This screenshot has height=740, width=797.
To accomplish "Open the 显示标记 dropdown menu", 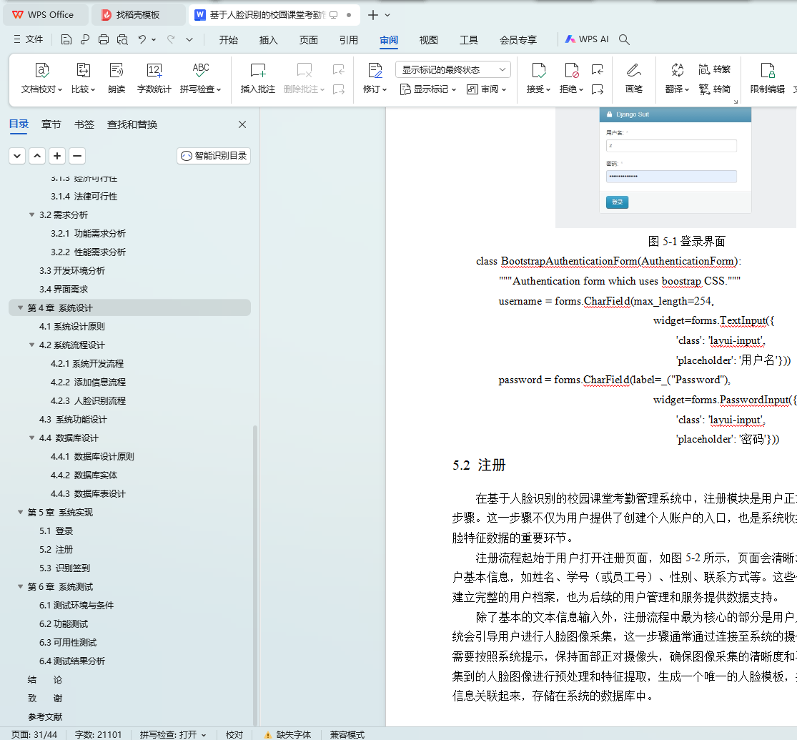I will point(428,89).
